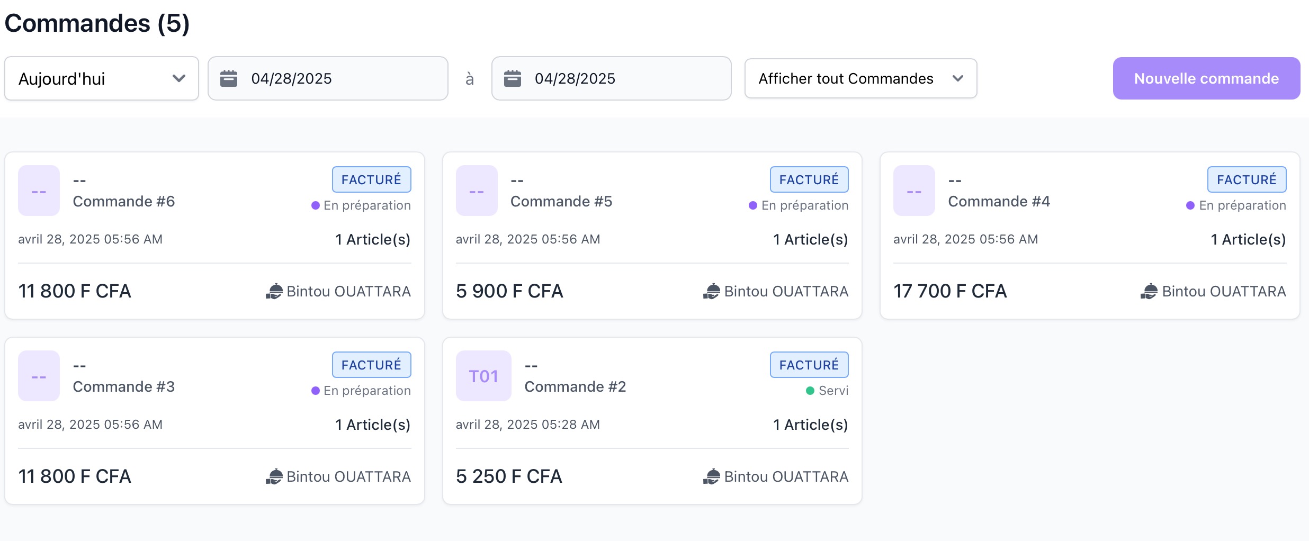
Task: Click waiter icon on Commande #6 card
Action: tap(274, 291)
